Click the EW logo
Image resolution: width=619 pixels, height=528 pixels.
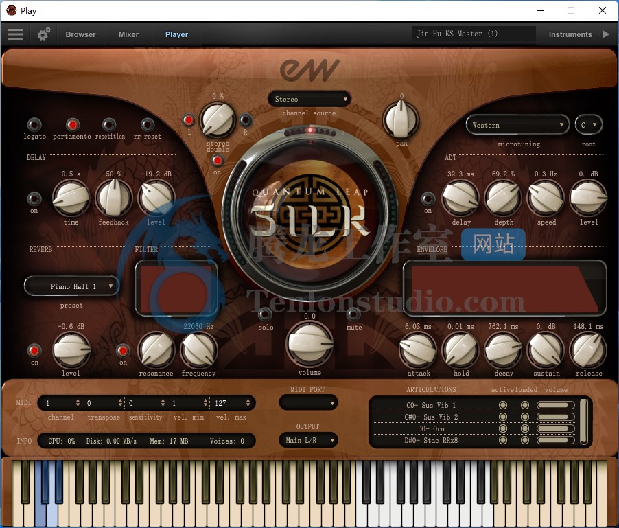point(309,70)
